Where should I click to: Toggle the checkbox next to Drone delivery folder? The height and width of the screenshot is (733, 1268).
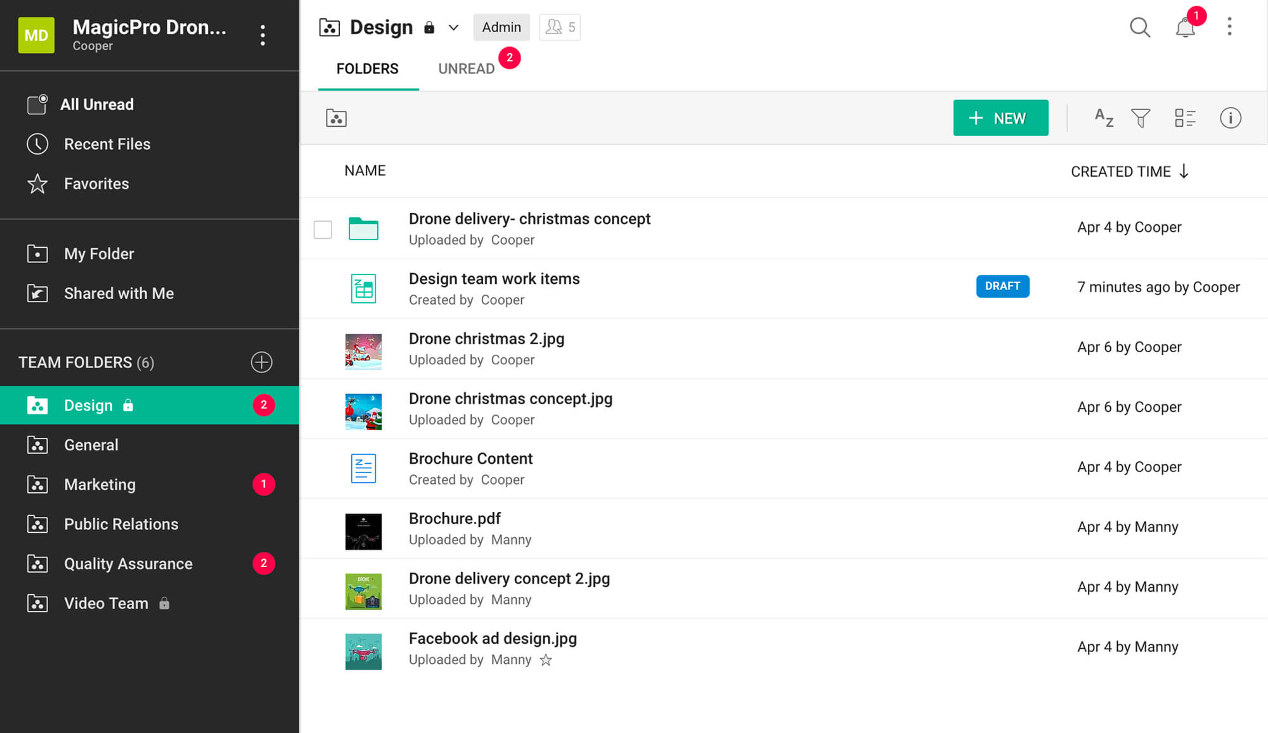tap(323, 227)
